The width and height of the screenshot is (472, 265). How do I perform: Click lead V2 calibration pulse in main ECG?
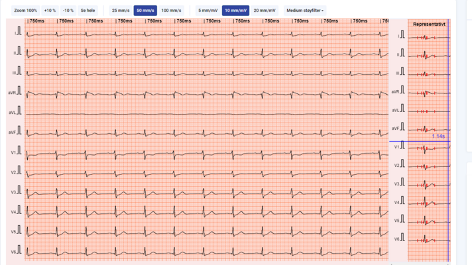19,170
